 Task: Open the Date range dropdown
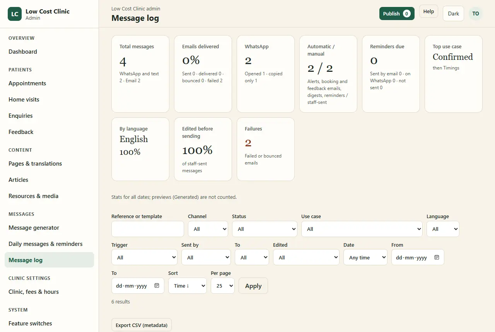click(365, 257)
